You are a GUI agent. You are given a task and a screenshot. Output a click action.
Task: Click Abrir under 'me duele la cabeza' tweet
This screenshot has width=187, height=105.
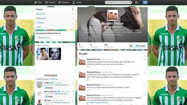coord(88,80)
